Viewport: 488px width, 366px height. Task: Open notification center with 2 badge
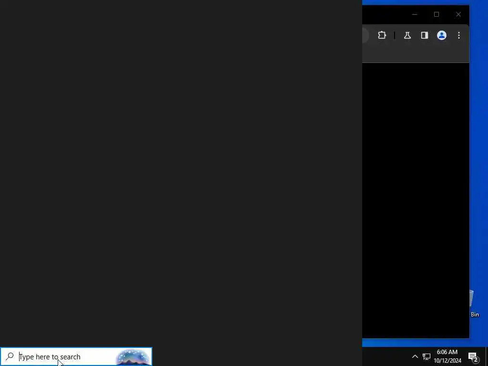pyautogui.click(x=473, y=356)
